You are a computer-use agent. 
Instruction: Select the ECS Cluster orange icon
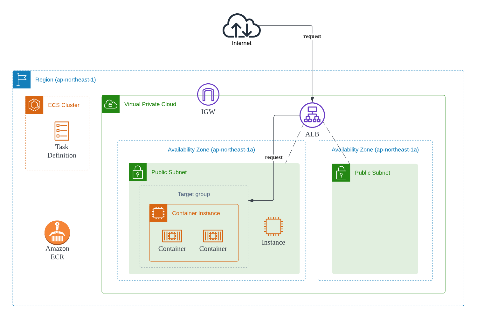(x=34, y=105)
